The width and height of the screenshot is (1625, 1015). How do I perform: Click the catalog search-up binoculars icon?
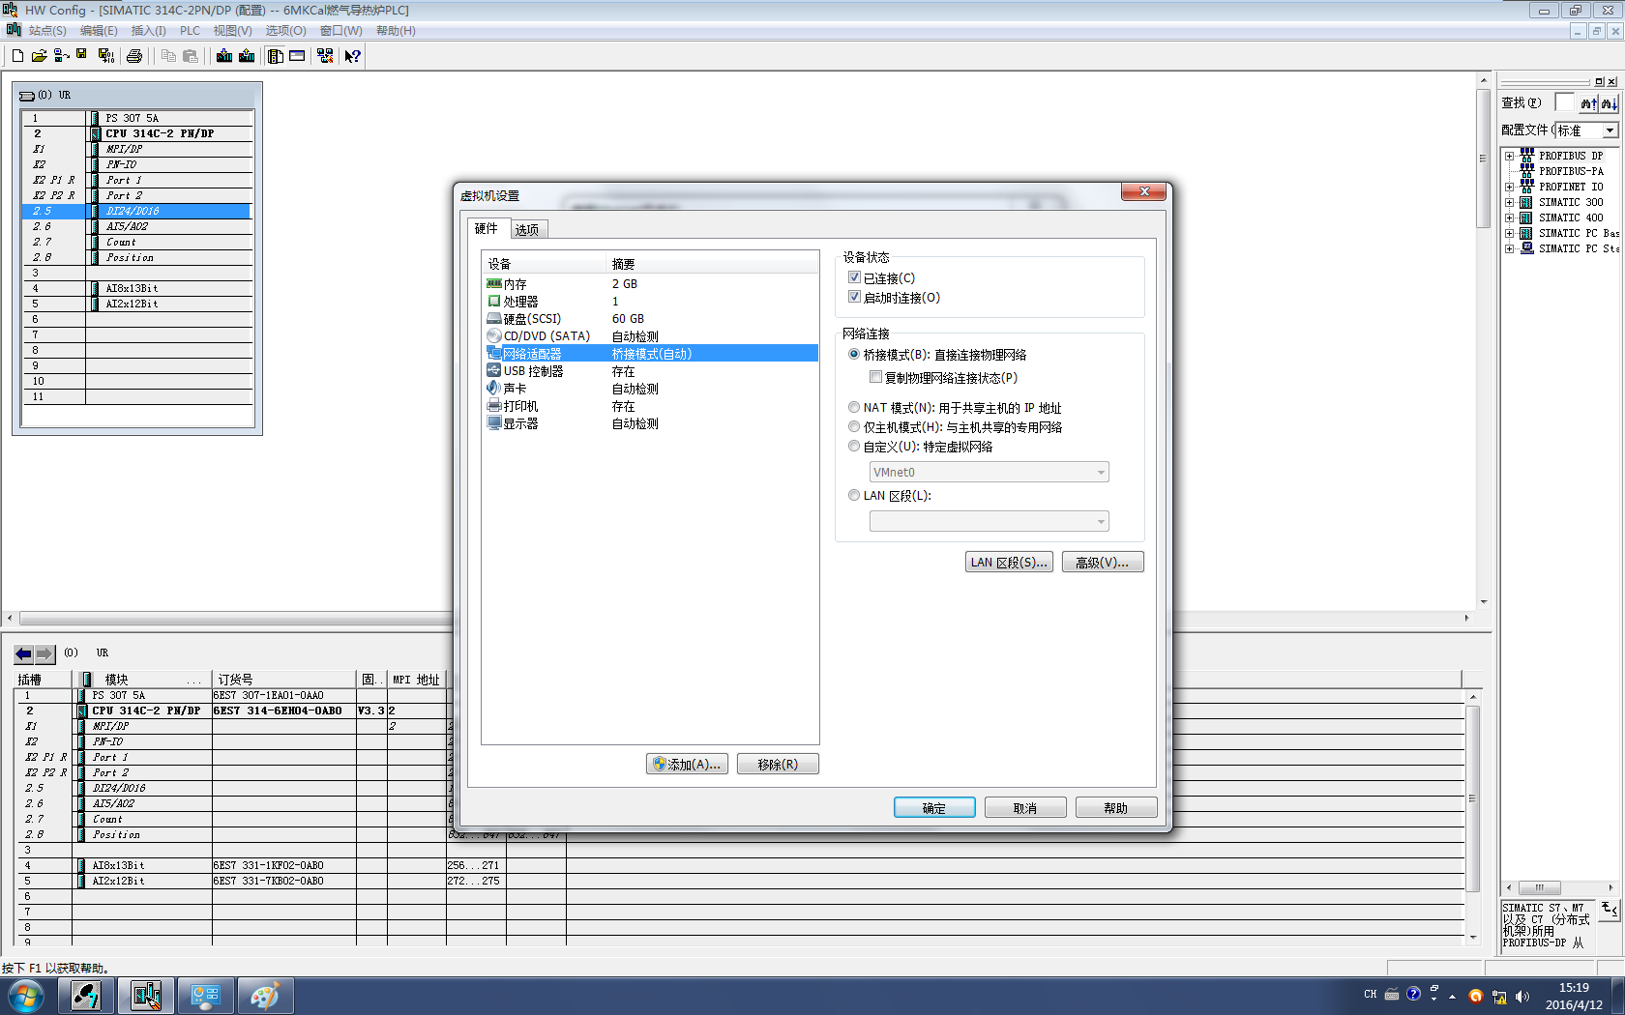(x=1588, y=103)
